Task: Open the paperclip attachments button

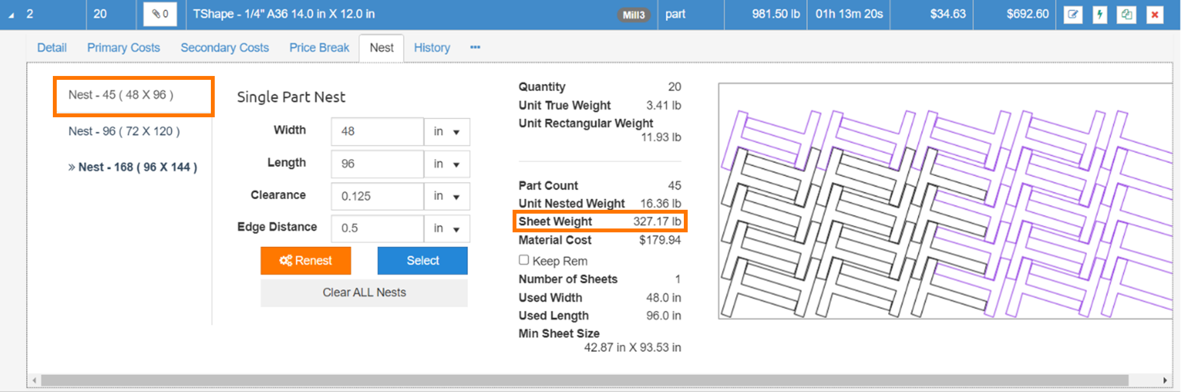Action: (x=160, y=14)
